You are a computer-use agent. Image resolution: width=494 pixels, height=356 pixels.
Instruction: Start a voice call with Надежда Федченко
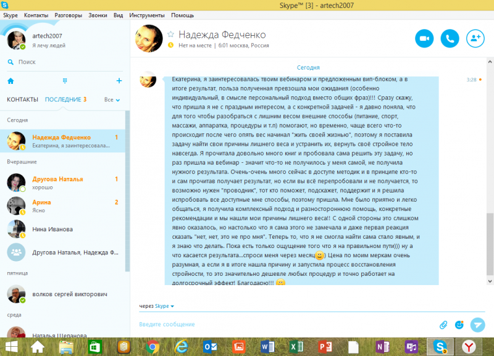[x=450, y=38]
